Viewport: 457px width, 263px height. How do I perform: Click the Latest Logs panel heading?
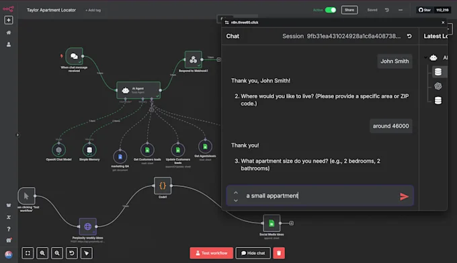coord(435,36)
